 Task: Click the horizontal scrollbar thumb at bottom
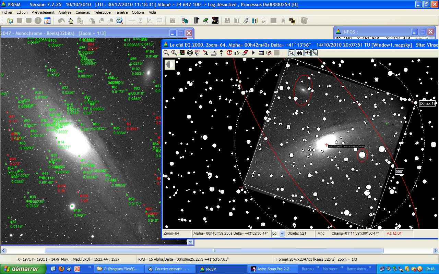[214, 250]
